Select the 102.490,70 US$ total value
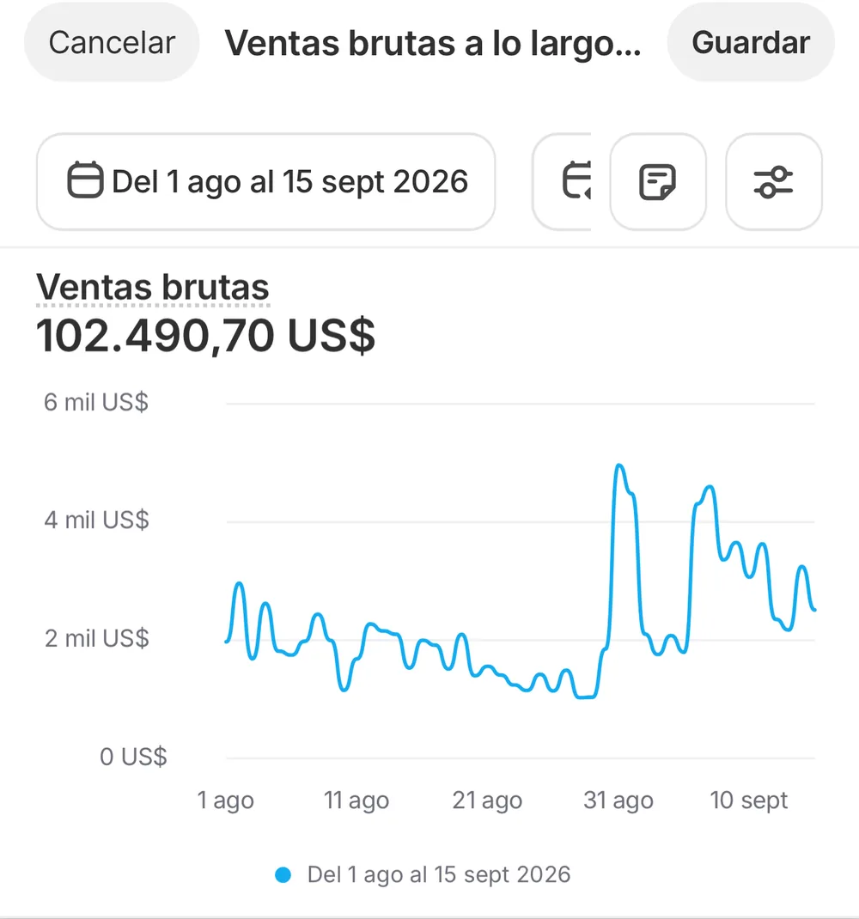859x919 pixels. (x=205, y=336)
